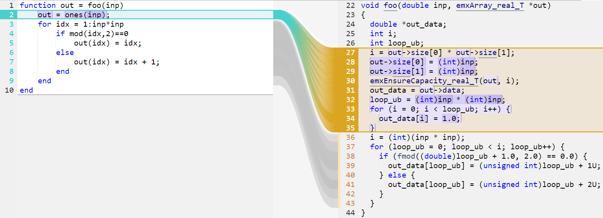Screen dimensions: 603x218
Task: Click line number 3 in the MATLAB pane
Action: [12, 24]
